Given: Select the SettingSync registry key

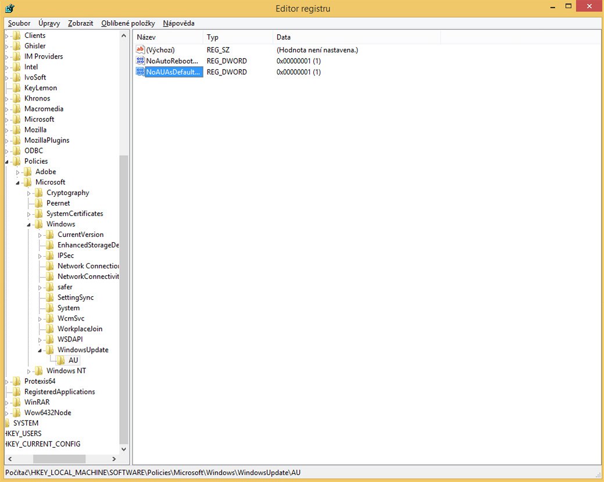Looking at the screenshot, I should [x=76, y=297].
